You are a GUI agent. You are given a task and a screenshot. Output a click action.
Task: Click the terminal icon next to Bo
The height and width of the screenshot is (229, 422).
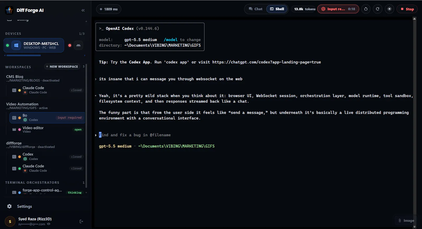point(14,118)
